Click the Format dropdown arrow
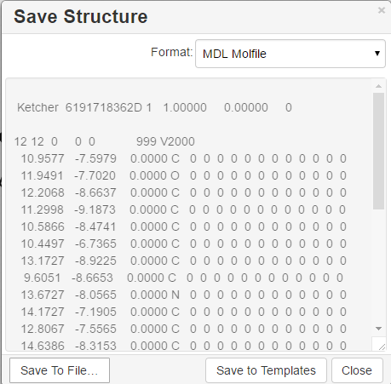Screen dimensions: 391x384 click(377, 54)
